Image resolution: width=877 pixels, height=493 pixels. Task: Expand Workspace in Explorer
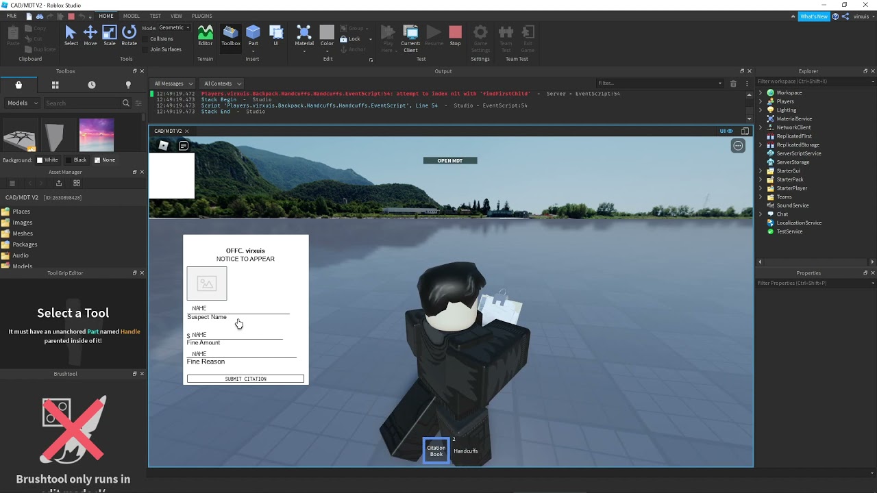pyautogui.click(x=760, y=92)
